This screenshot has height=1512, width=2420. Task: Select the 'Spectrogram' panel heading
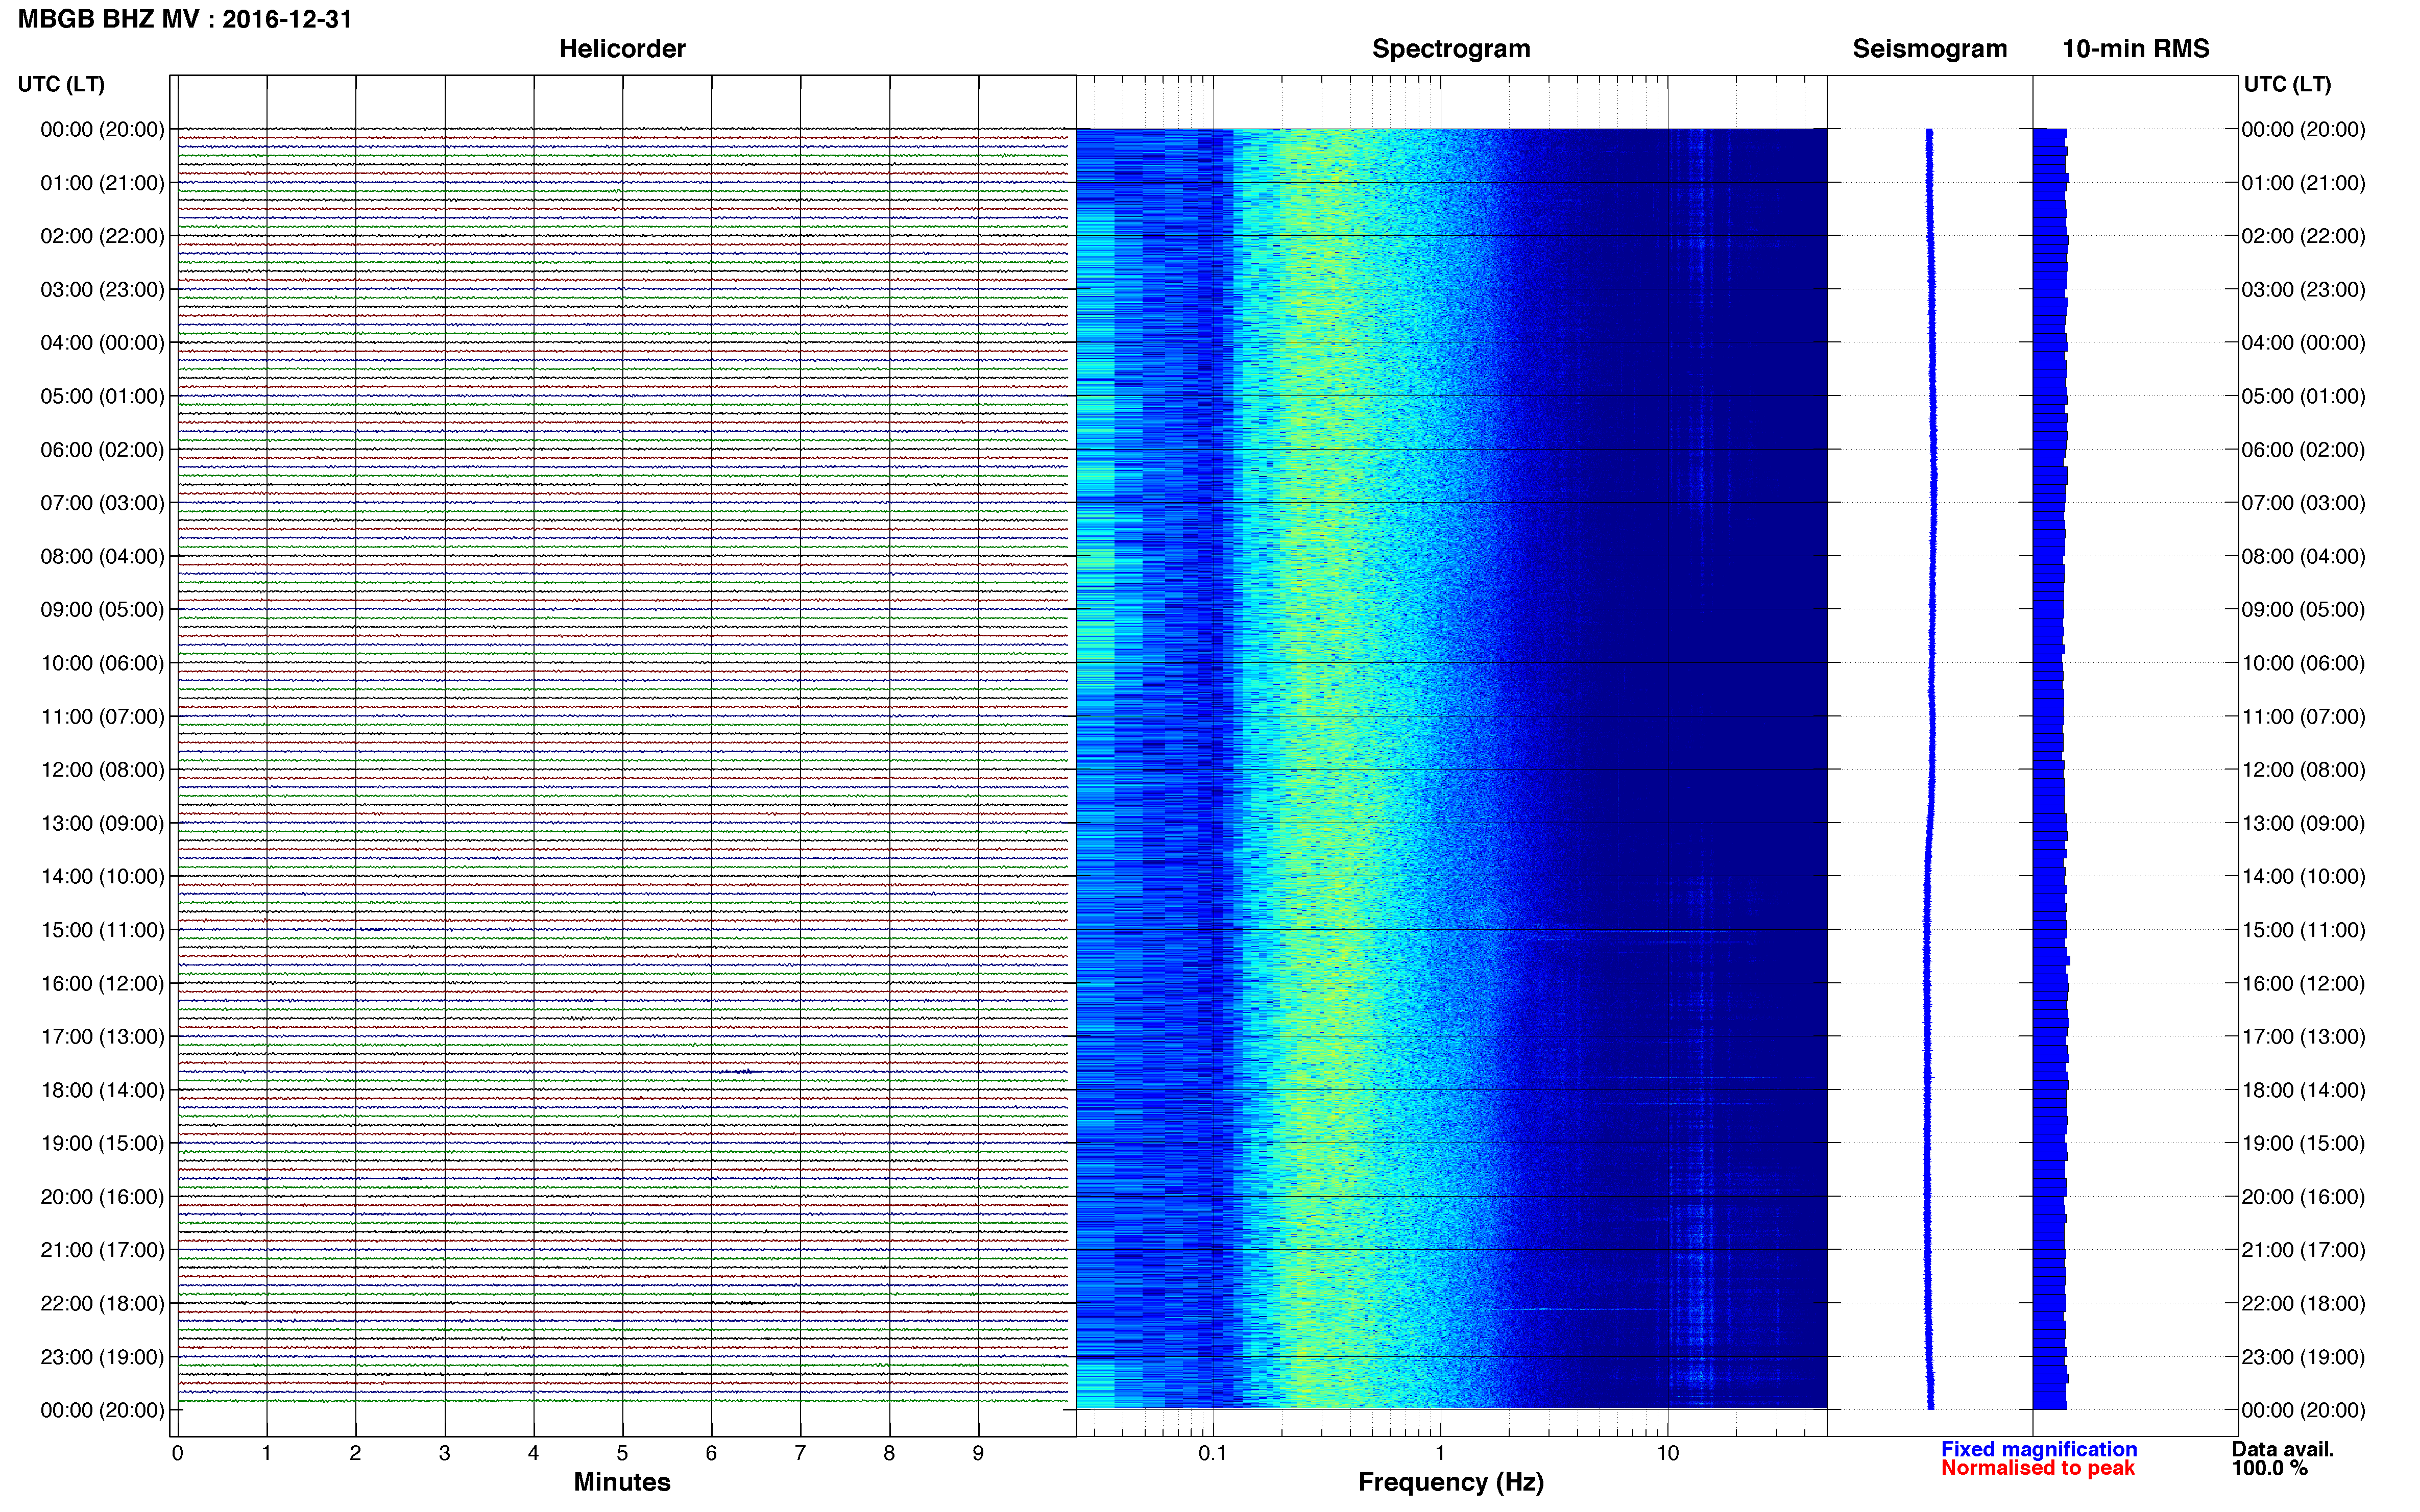point(1450,49)
